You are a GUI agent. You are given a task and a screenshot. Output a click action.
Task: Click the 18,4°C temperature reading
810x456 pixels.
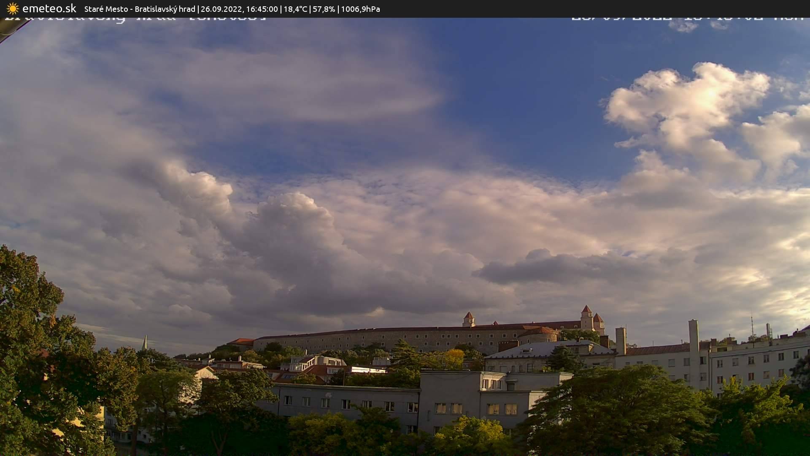coord(295,9)
